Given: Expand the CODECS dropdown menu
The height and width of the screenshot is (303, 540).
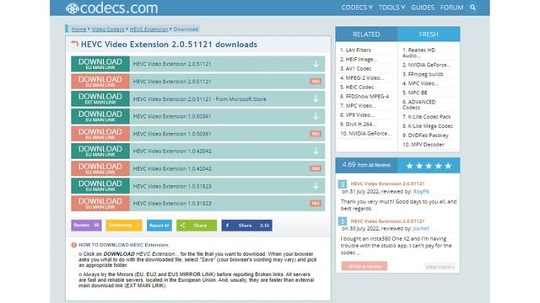Looking at the screenshot, I should tap(356, 8).
